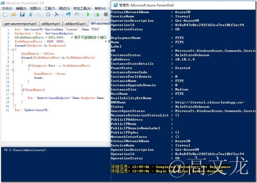This screenshot has width=257, height=183.
Task: Open the 文件(F) menu
Action: (x=7, y=8)
